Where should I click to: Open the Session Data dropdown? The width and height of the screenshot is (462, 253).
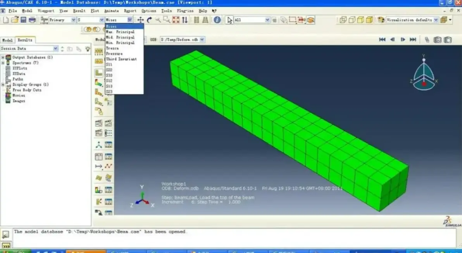point(56,48)
